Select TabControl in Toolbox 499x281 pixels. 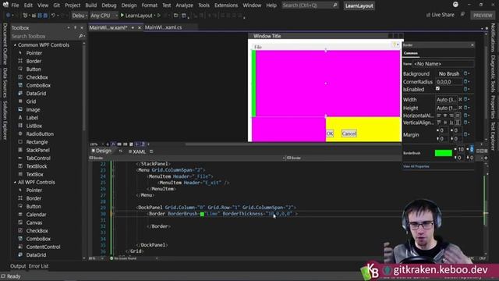[38, 158]
